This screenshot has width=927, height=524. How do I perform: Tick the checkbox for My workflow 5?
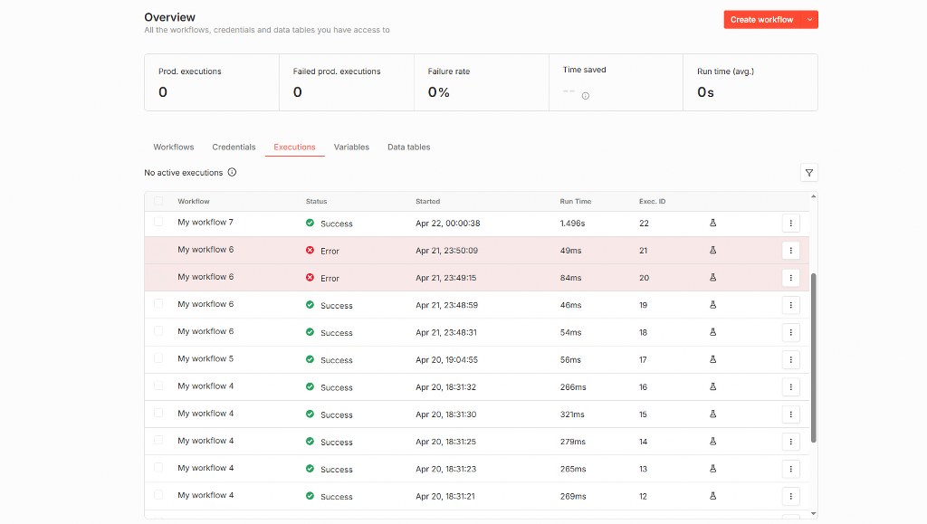tap(158, 358)
